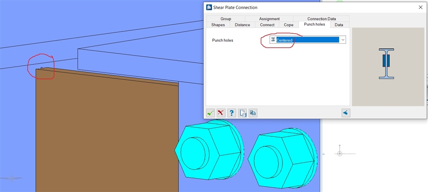Viewport: 428px width, 192px height.
Task: Switch to the Data tab
Action: pos(339,25)
